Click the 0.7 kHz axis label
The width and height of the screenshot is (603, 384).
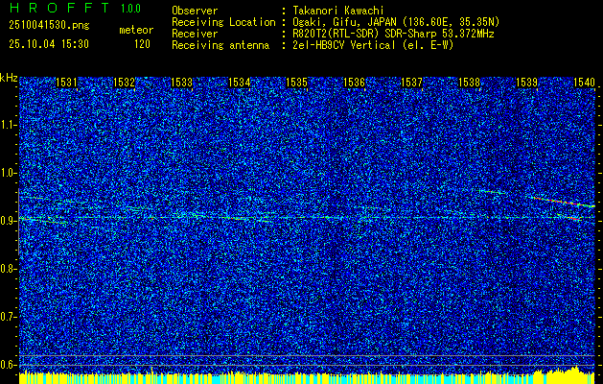[8, 317]
